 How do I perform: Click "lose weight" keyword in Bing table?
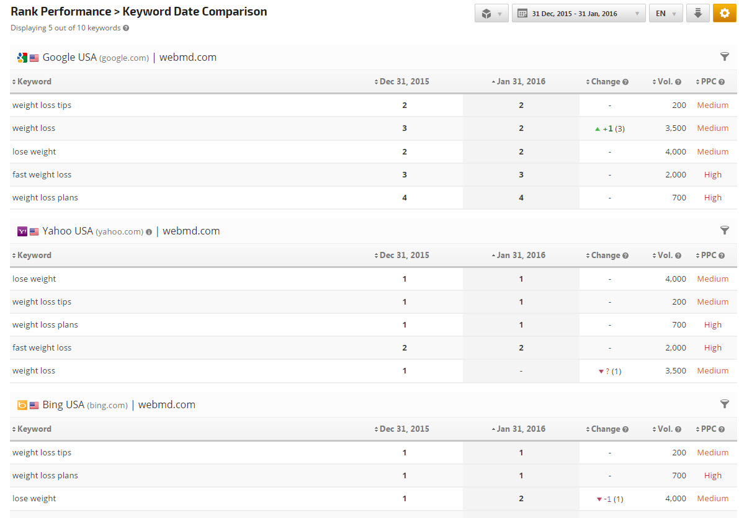coord(34,499)
